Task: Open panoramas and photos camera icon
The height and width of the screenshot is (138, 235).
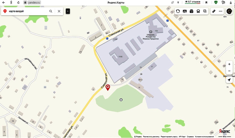Action: point(191,11)
